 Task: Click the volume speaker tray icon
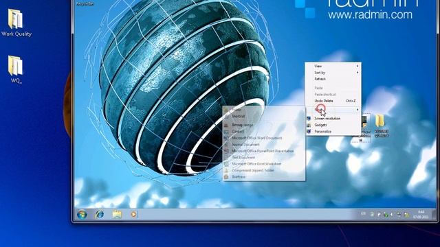[392, 215]
